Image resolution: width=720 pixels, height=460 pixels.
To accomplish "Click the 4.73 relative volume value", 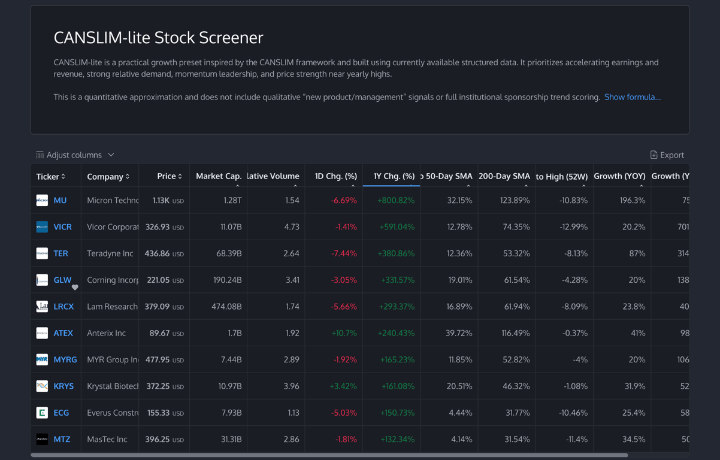I will click(292, 227).
